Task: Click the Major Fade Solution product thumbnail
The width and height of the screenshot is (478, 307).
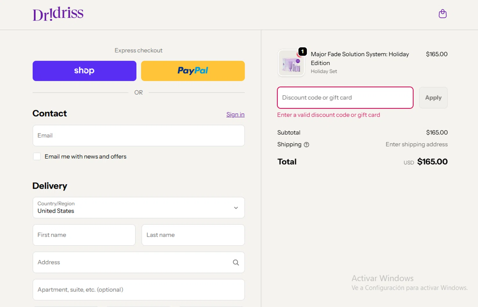Action: 291,63
